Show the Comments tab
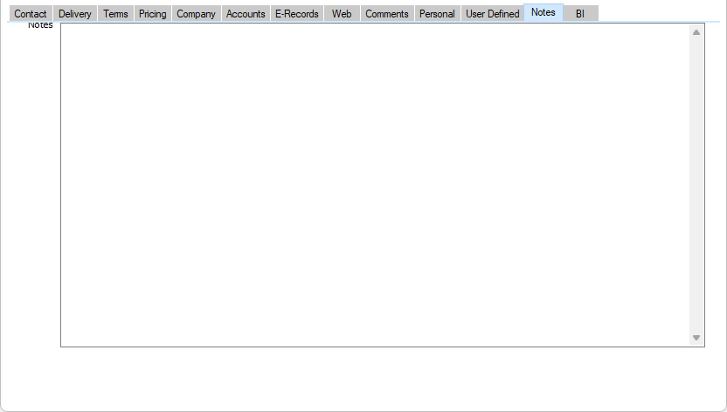This screenshot has width=727, height=412. point(387,13)
